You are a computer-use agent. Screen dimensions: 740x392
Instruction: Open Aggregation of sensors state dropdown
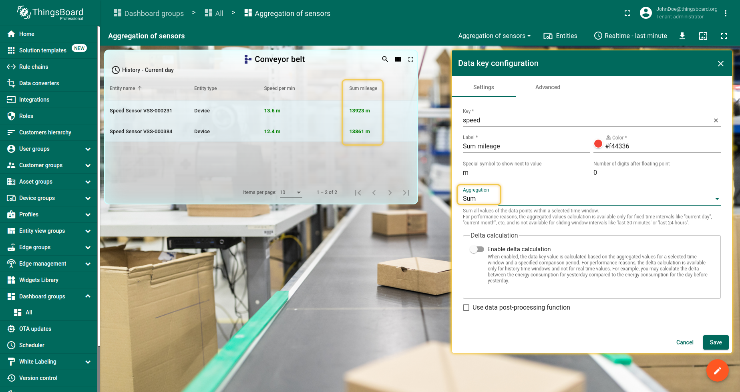(x=495, y=36)
